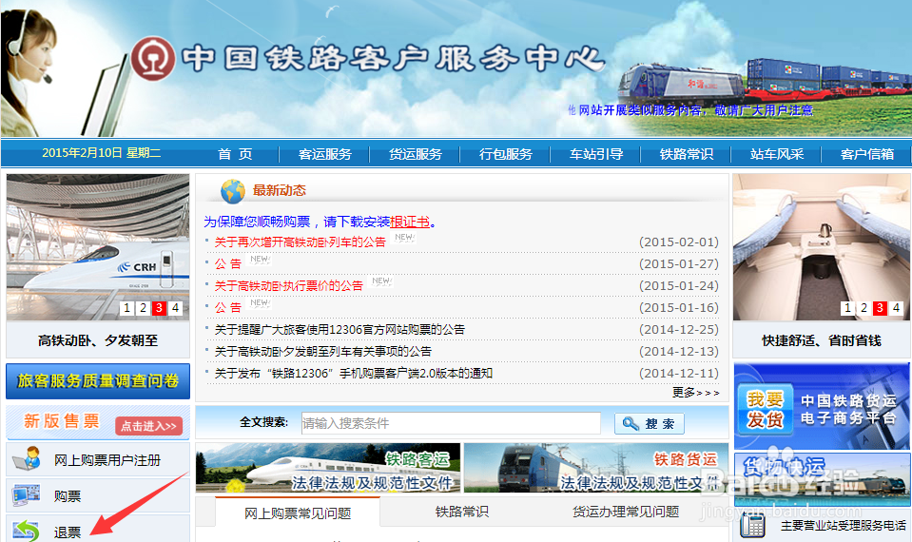Click the user registration person icon

[x=27, y=458]
